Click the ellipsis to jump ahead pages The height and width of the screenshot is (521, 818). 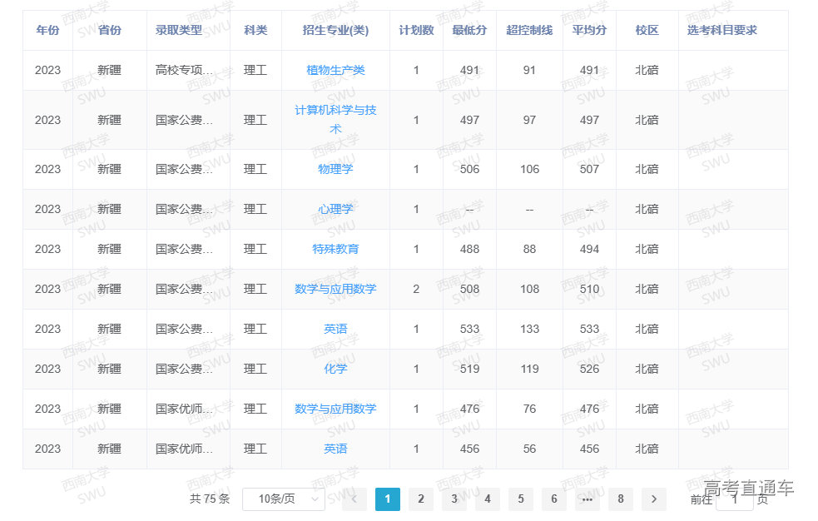(x=587, y=500)
